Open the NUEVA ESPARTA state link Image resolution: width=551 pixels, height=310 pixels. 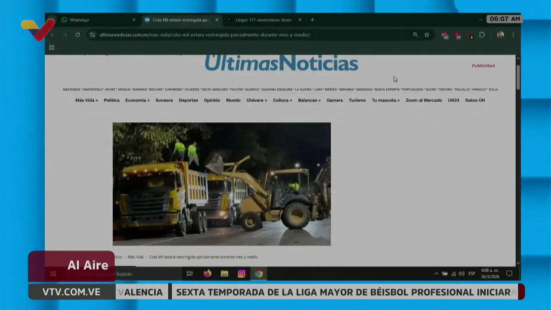point(387,90)
